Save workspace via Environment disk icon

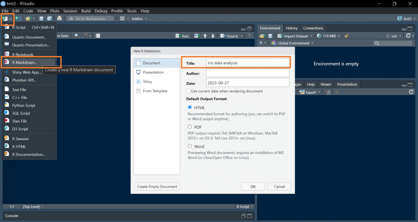click(x=270, y=36)
